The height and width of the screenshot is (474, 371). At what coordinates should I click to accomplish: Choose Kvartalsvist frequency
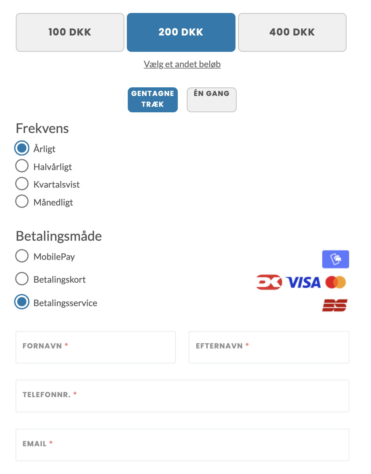[x=22, y=184]
